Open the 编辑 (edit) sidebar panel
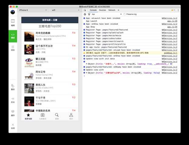 pos(13,23)
